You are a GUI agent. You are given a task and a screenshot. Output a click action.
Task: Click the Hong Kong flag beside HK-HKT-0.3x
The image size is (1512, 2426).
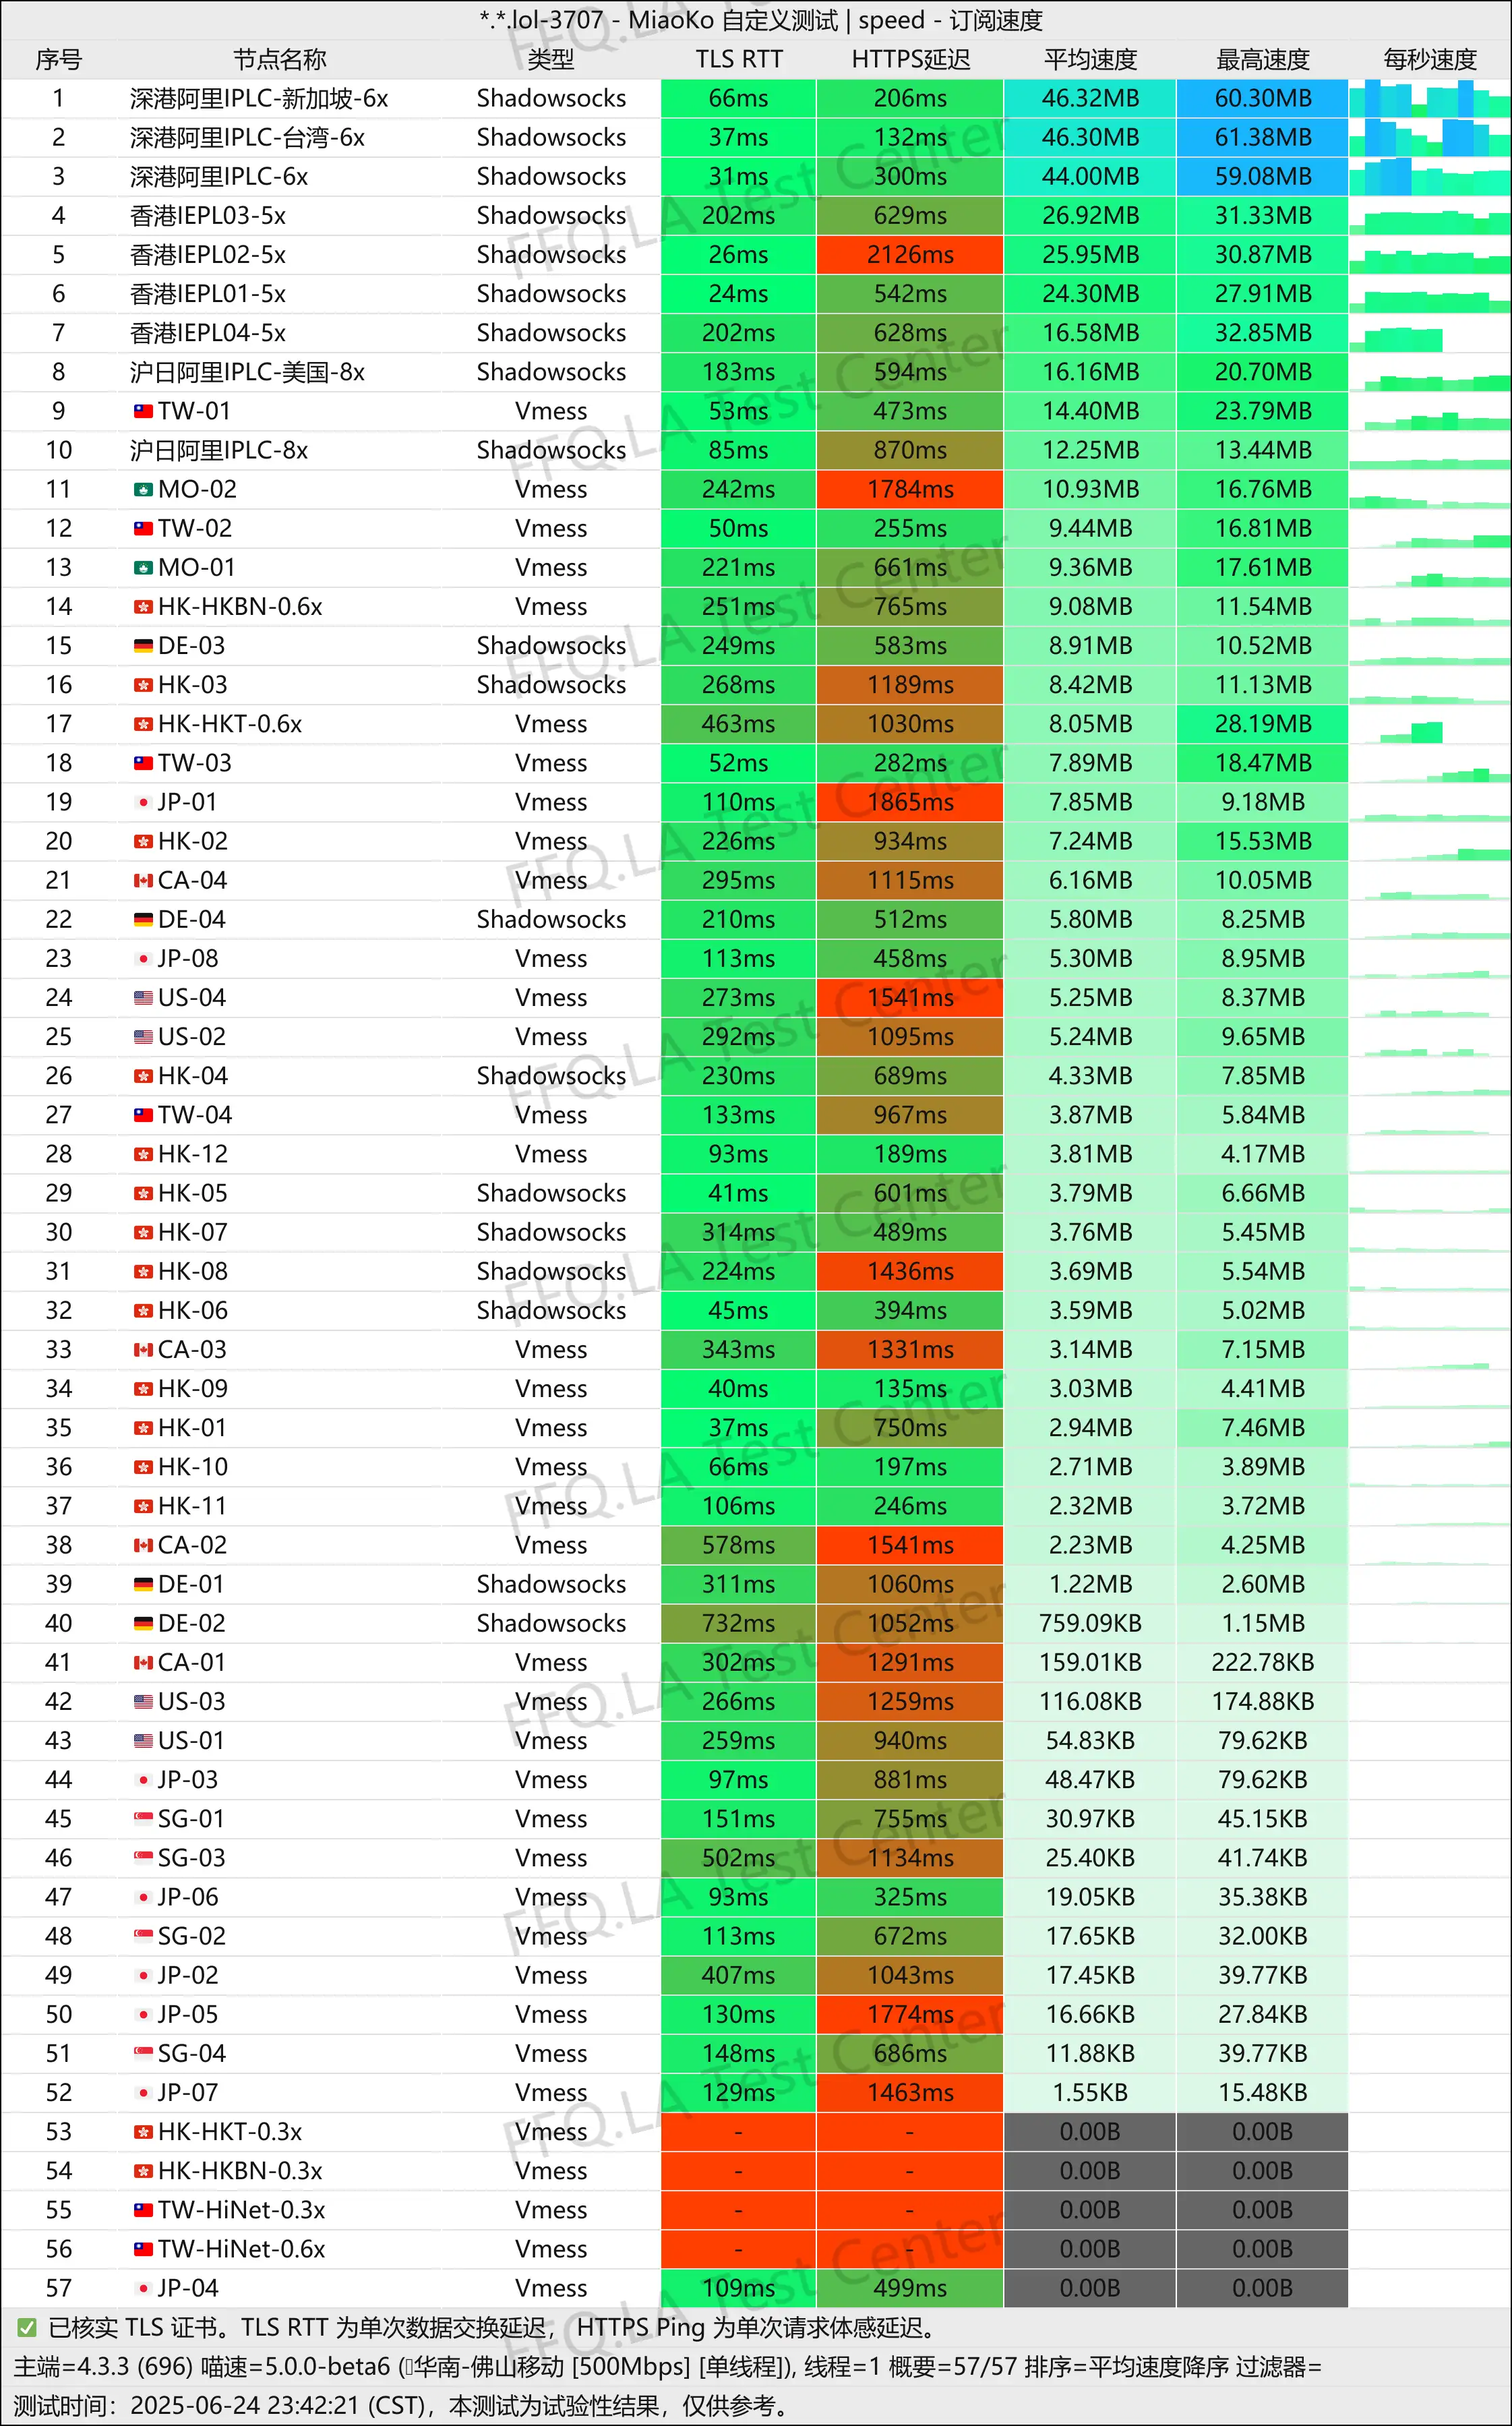[143, 2132]
